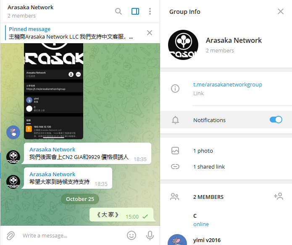This screenshot has width=292, height=245.
Task: Click sender name above the 希望大家 message
Action: click(53, 175)
